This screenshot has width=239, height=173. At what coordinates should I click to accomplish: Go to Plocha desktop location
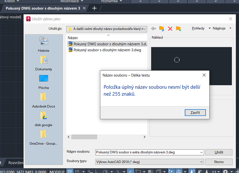[43, 82]
